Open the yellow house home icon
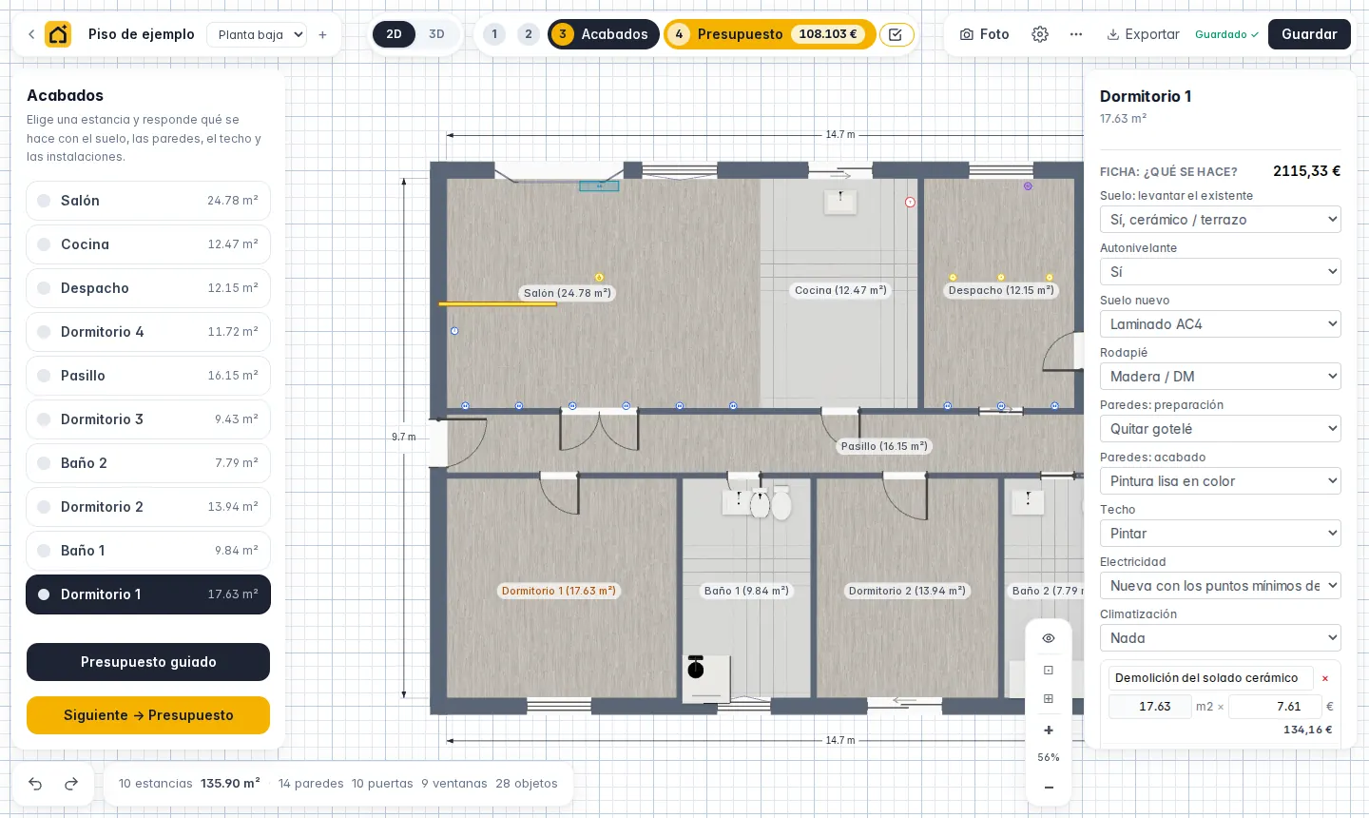The height and width of the screenshot is (818, 1369). click(x=58, y=34)
